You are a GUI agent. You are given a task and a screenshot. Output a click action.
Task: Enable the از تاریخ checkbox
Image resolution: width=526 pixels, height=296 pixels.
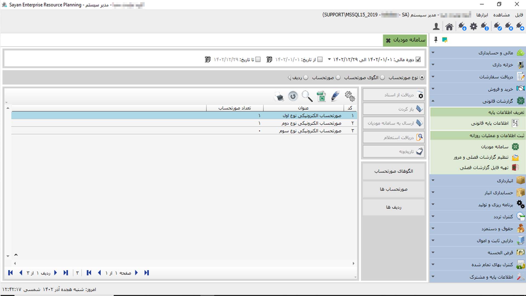coord(320,59)
